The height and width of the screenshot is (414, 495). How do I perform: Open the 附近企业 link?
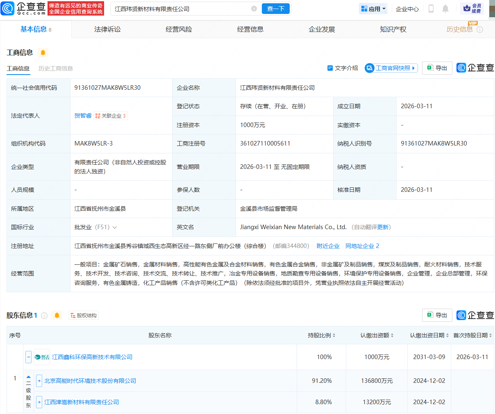click(328, 246)
